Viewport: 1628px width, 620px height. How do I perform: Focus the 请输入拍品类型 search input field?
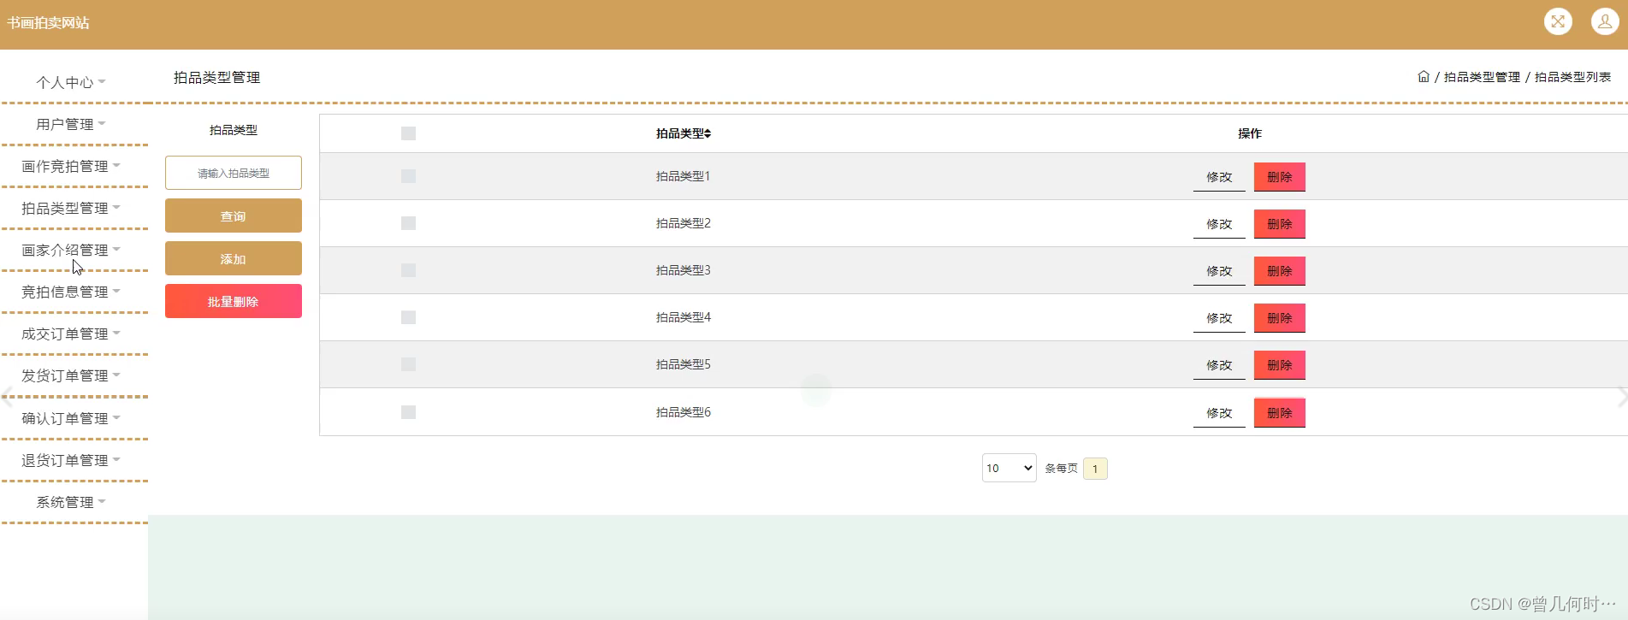pos(234,173)
